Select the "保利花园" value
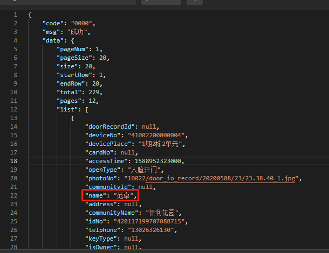Screen dimensions: 329x253 click(162, 213)
